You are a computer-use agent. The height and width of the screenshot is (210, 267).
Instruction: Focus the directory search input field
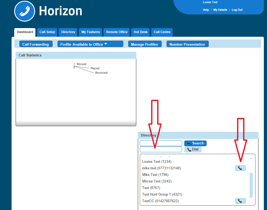(161, 143)
